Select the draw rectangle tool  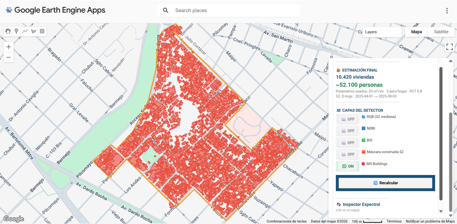(42, 31)
